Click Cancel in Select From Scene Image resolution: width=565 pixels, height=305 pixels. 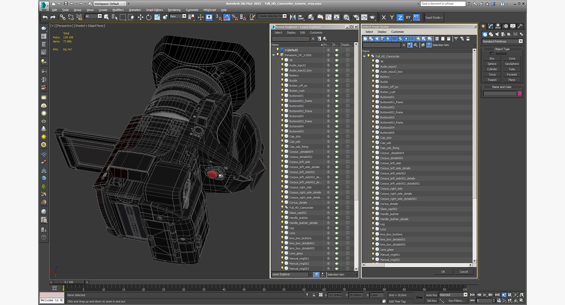(x=464, y=272)
